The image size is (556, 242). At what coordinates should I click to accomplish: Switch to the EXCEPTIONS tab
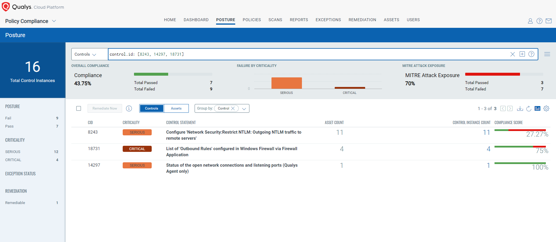(x=328, y=20)
